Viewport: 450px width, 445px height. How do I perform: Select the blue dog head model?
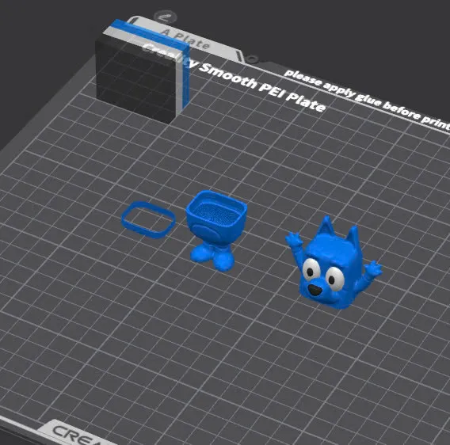point(334,264)
